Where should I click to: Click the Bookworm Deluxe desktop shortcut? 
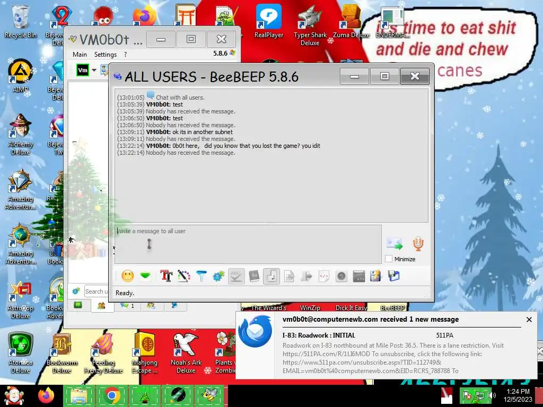[62, 352]
